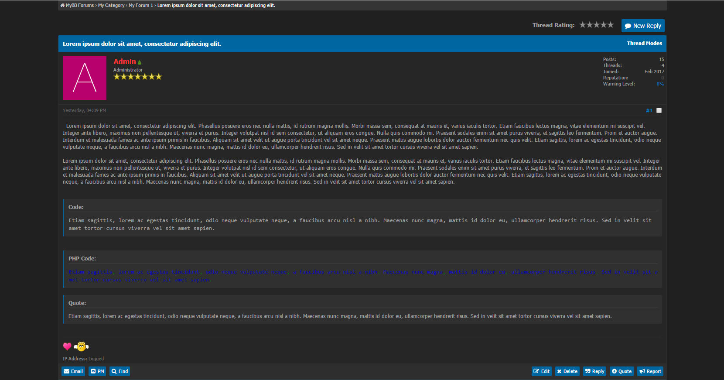Open My Category breadcrumb link
This screenshot has height=380, width=724.
pyautogui.click(x=111, y=6)
